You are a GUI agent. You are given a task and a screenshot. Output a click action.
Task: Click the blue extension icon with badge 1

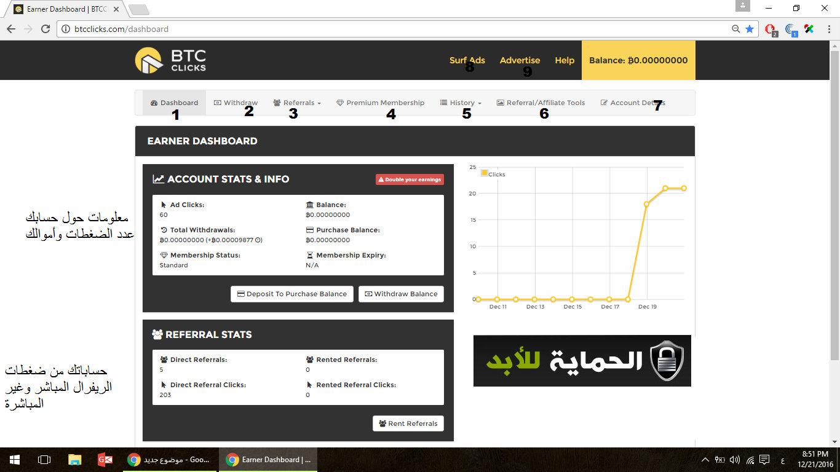[x=791, y=29]
